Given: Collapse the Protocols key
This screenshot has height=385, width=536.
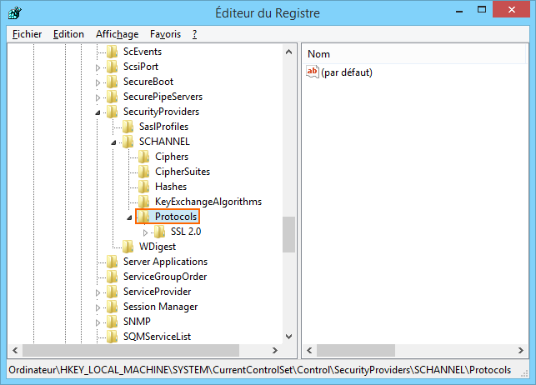Looking at the screenshot, I should pos(129,217).
